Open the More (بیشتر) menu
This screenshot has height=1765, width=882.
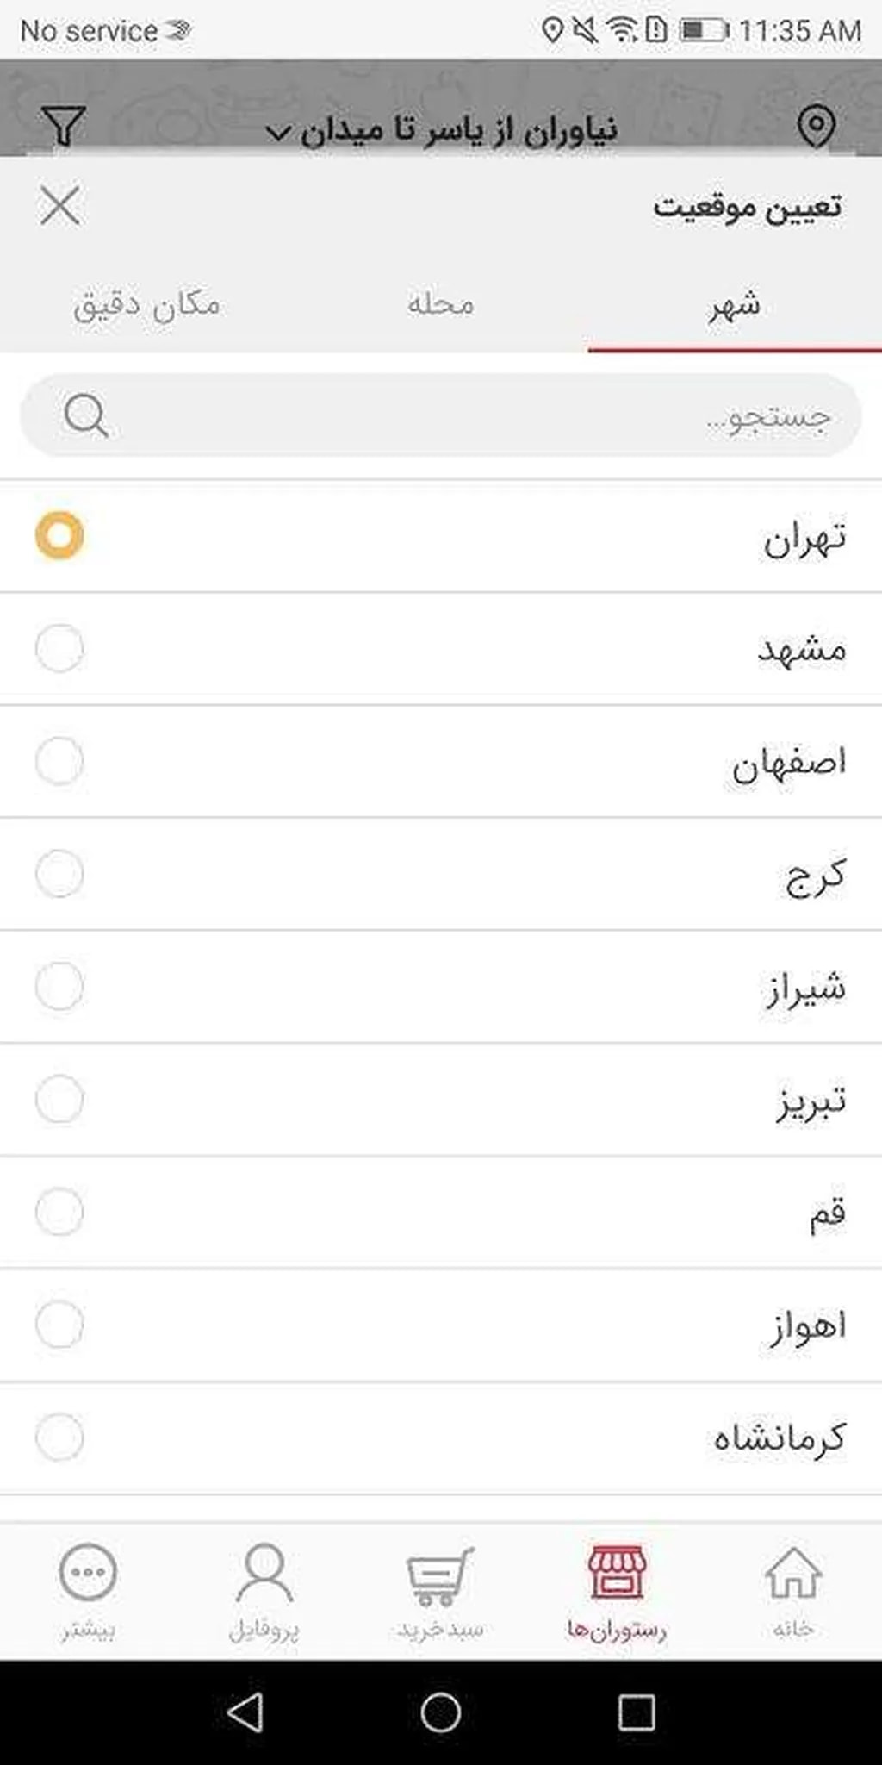coord(88,1590)
